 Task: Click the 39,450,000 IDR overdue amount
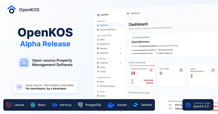point(148,80)
